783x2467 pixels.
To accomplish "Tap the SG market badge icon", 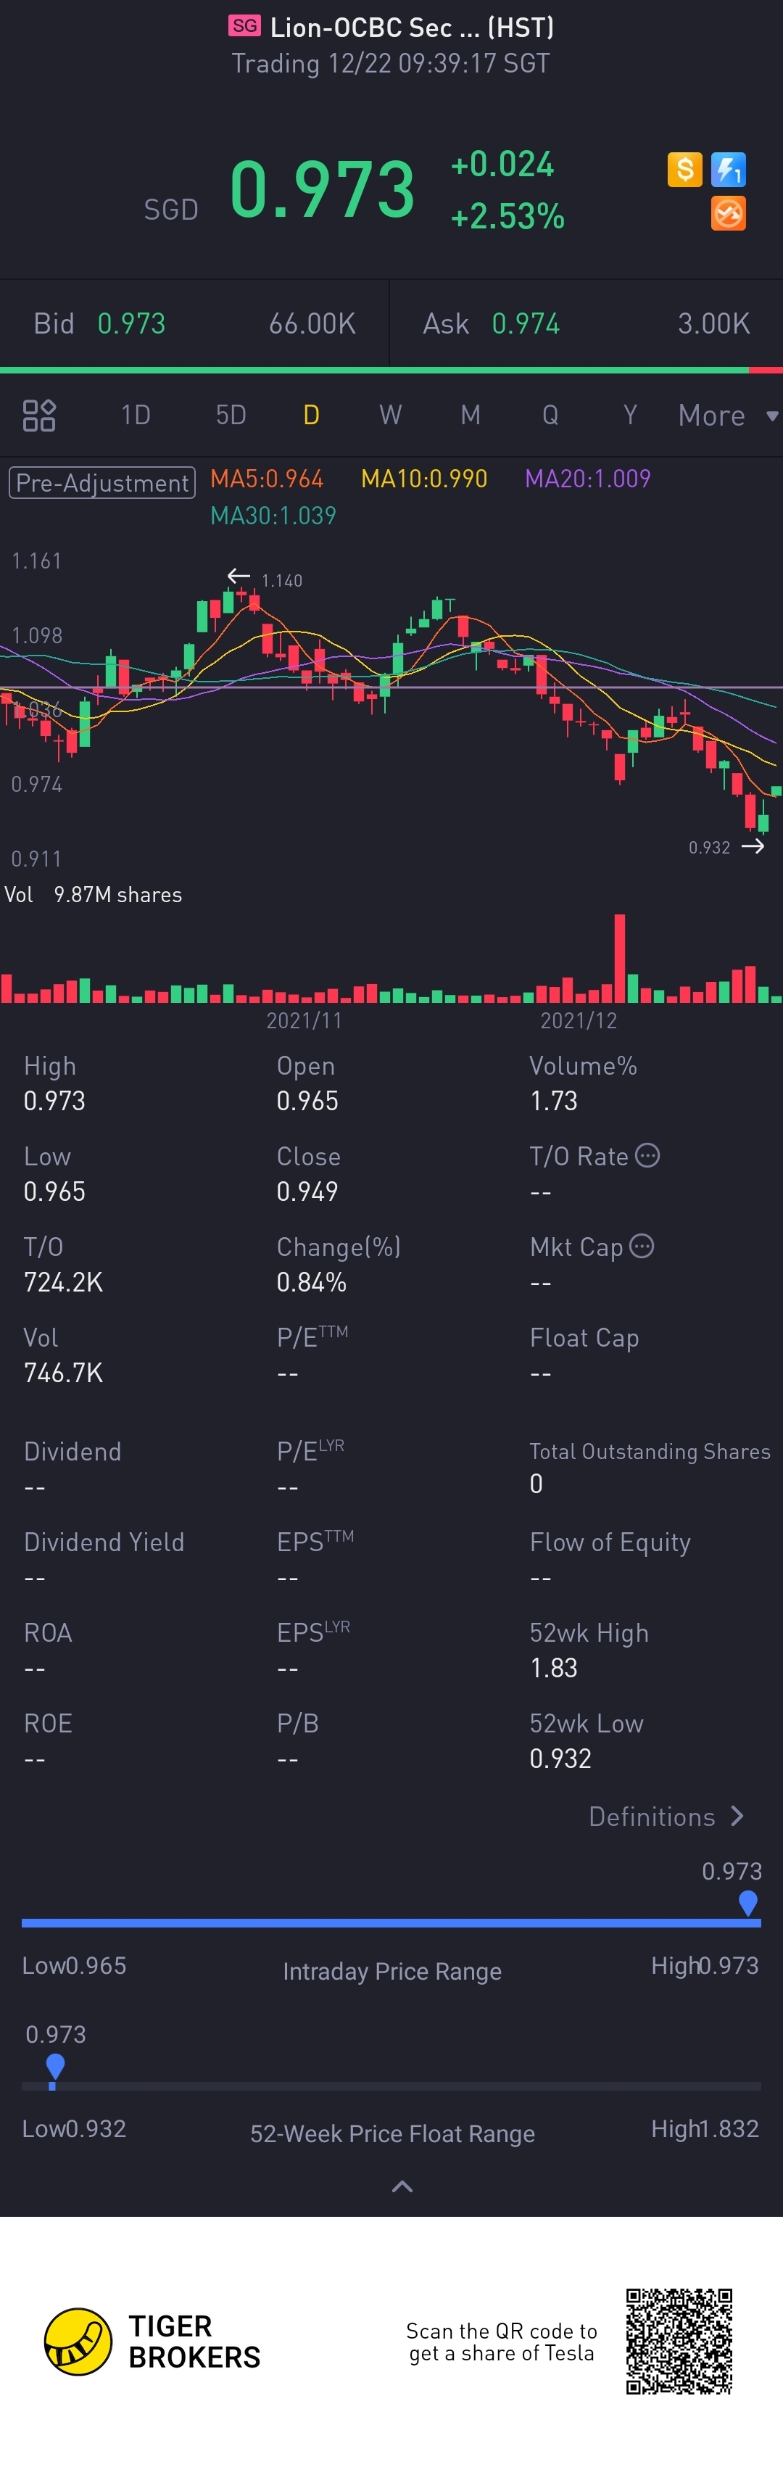I will pyautogui.click(x=244, y=26).
